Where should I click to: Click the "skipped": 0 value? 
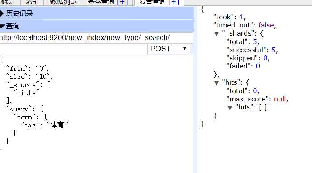pos(265,58)
